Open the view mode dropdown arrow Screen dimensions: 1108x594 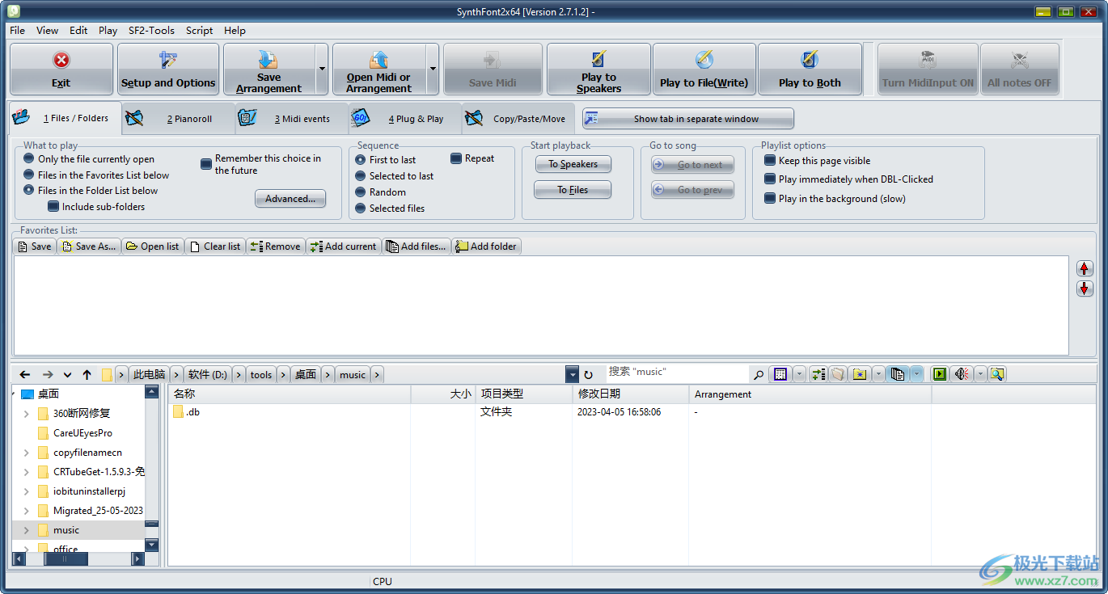pos(799,374)
